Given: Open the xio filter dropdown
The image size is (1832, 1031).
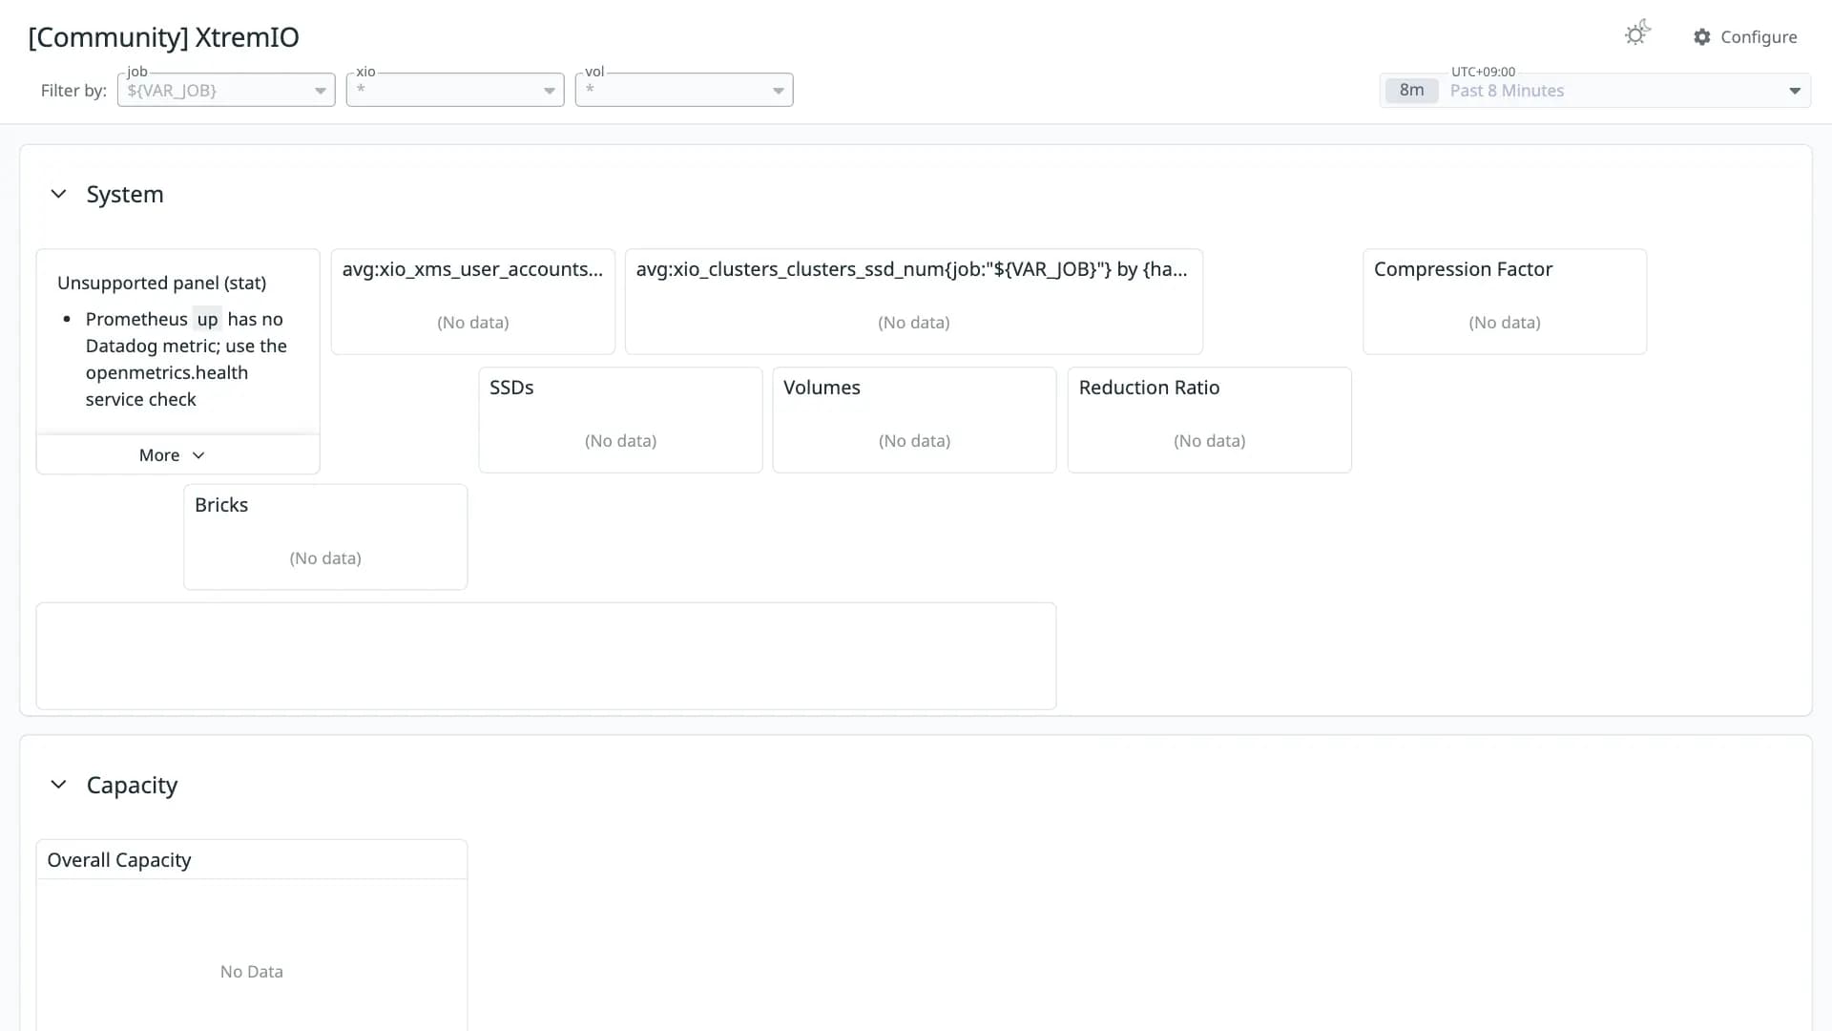Looking at the screenshot, I should point(455,90).
